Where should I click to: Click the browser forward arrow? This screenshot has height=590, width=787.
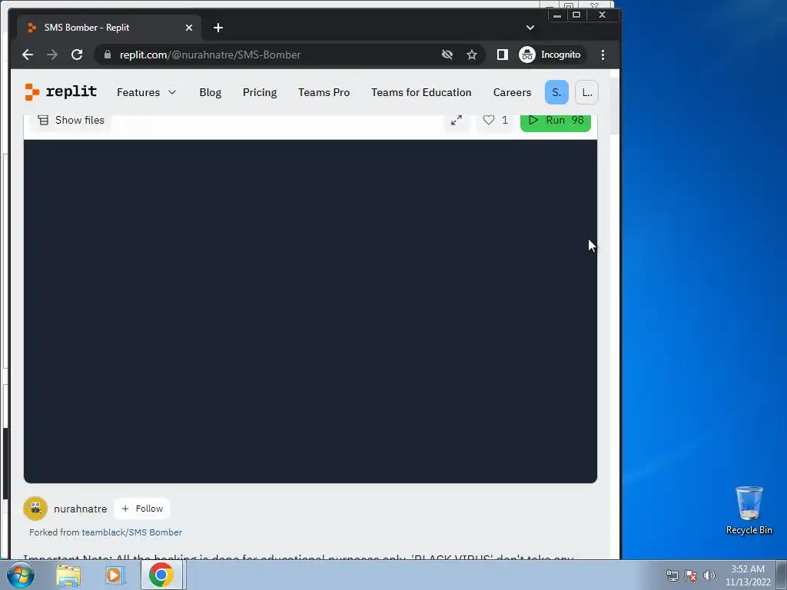pyautogui.click(x=52, y=55)
